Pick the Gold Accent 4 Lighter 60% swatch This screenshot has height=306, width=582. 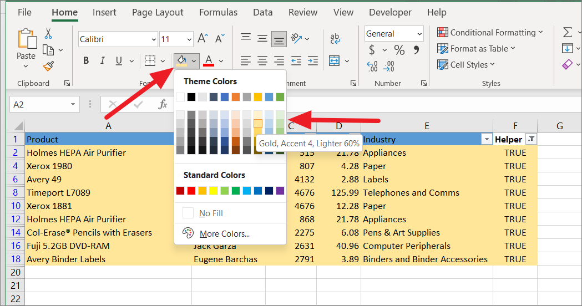click(x=258, y=124)
